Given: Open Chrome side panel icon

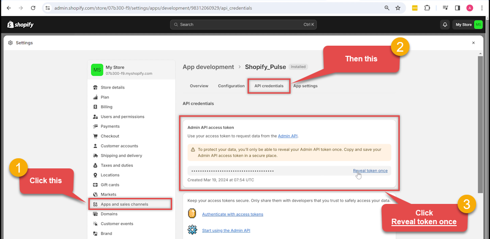Looking at the screenshot, I should [457, 8].
